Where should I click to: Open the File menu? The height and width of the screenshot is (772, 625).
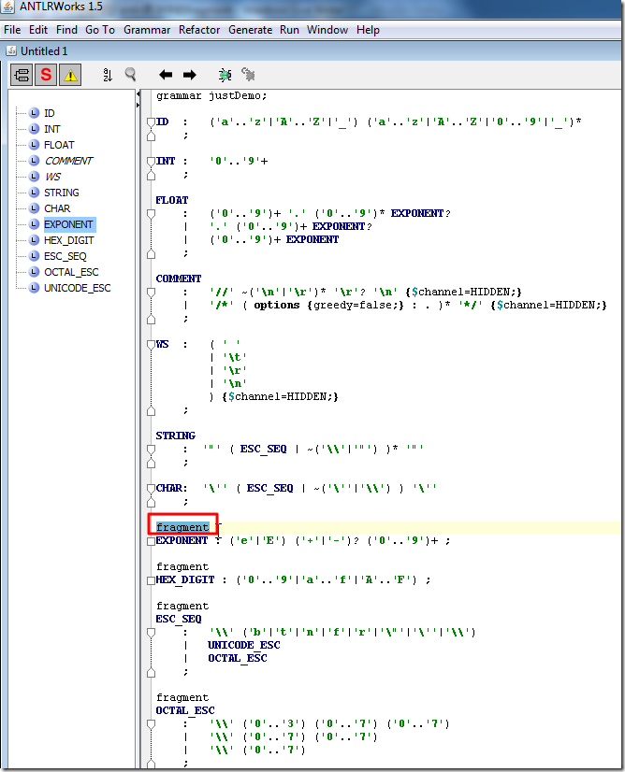pyautogui.click(x=12, y=30)
